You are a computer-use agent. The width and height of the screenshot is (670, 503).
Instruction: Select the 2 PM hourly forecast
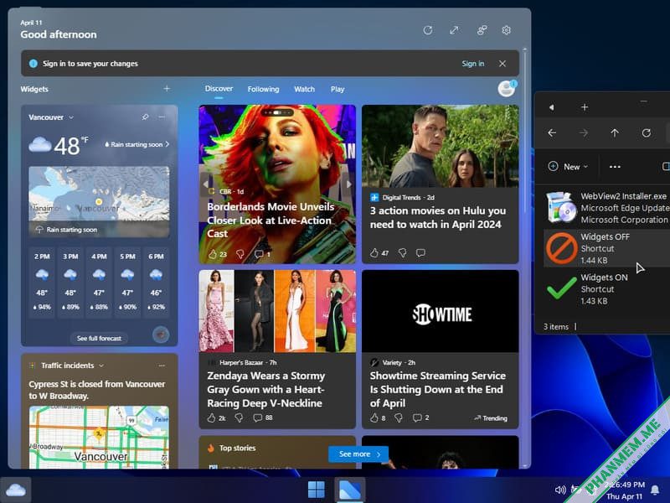[x=42, y=282]
